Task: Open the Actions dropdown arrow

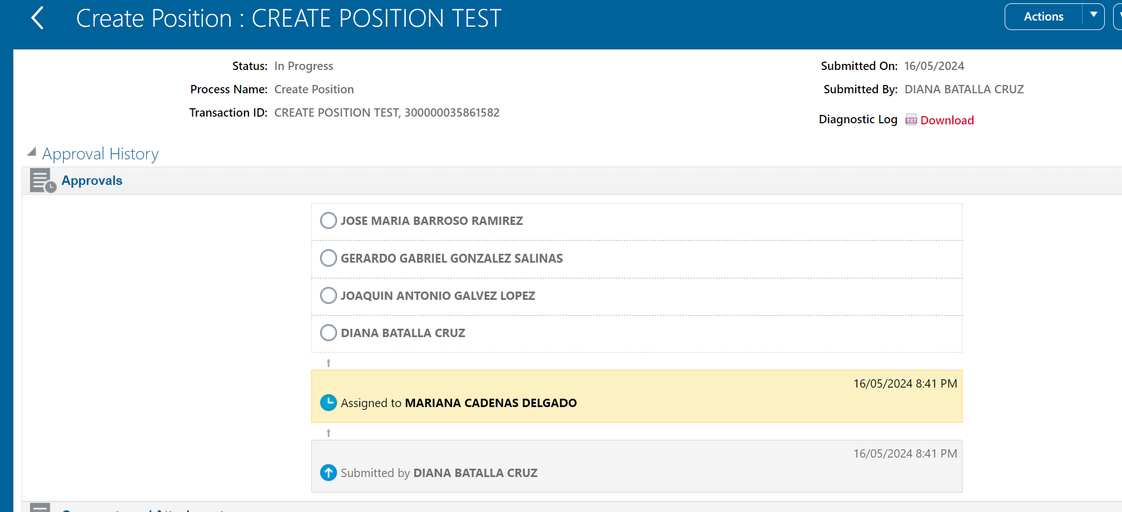Action: pyautogui.click(x=1093, y=15)
